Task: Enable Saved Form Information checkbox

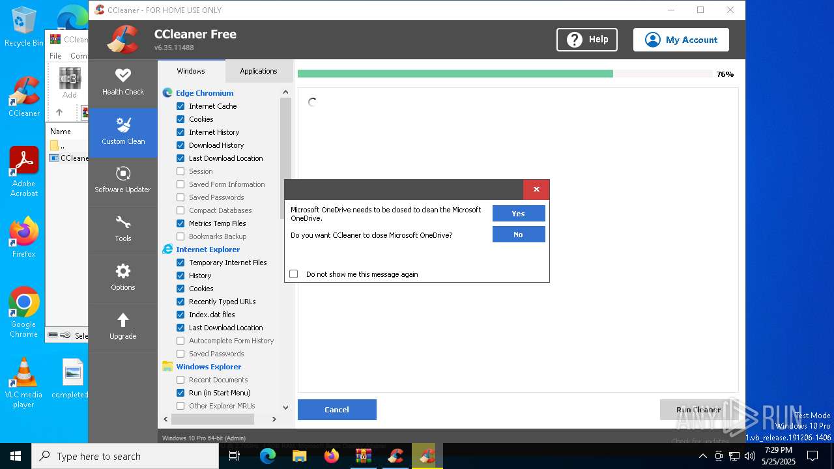Action: pos(180,184)
